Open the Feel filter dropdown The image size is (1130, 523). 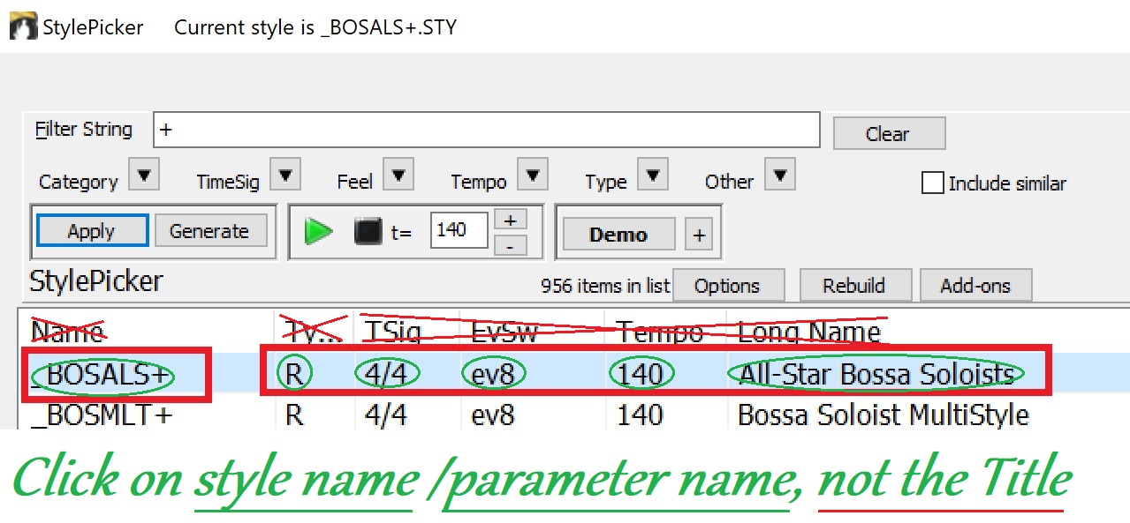click(x=398, y=175)
